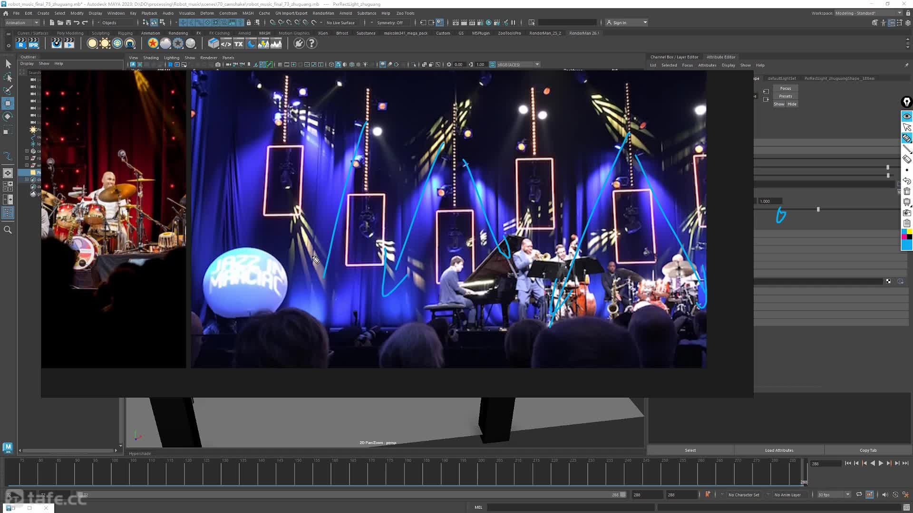Click the set key bookmark icon
The height and width of the screenshot is (513, 913).
click(707, 494)
